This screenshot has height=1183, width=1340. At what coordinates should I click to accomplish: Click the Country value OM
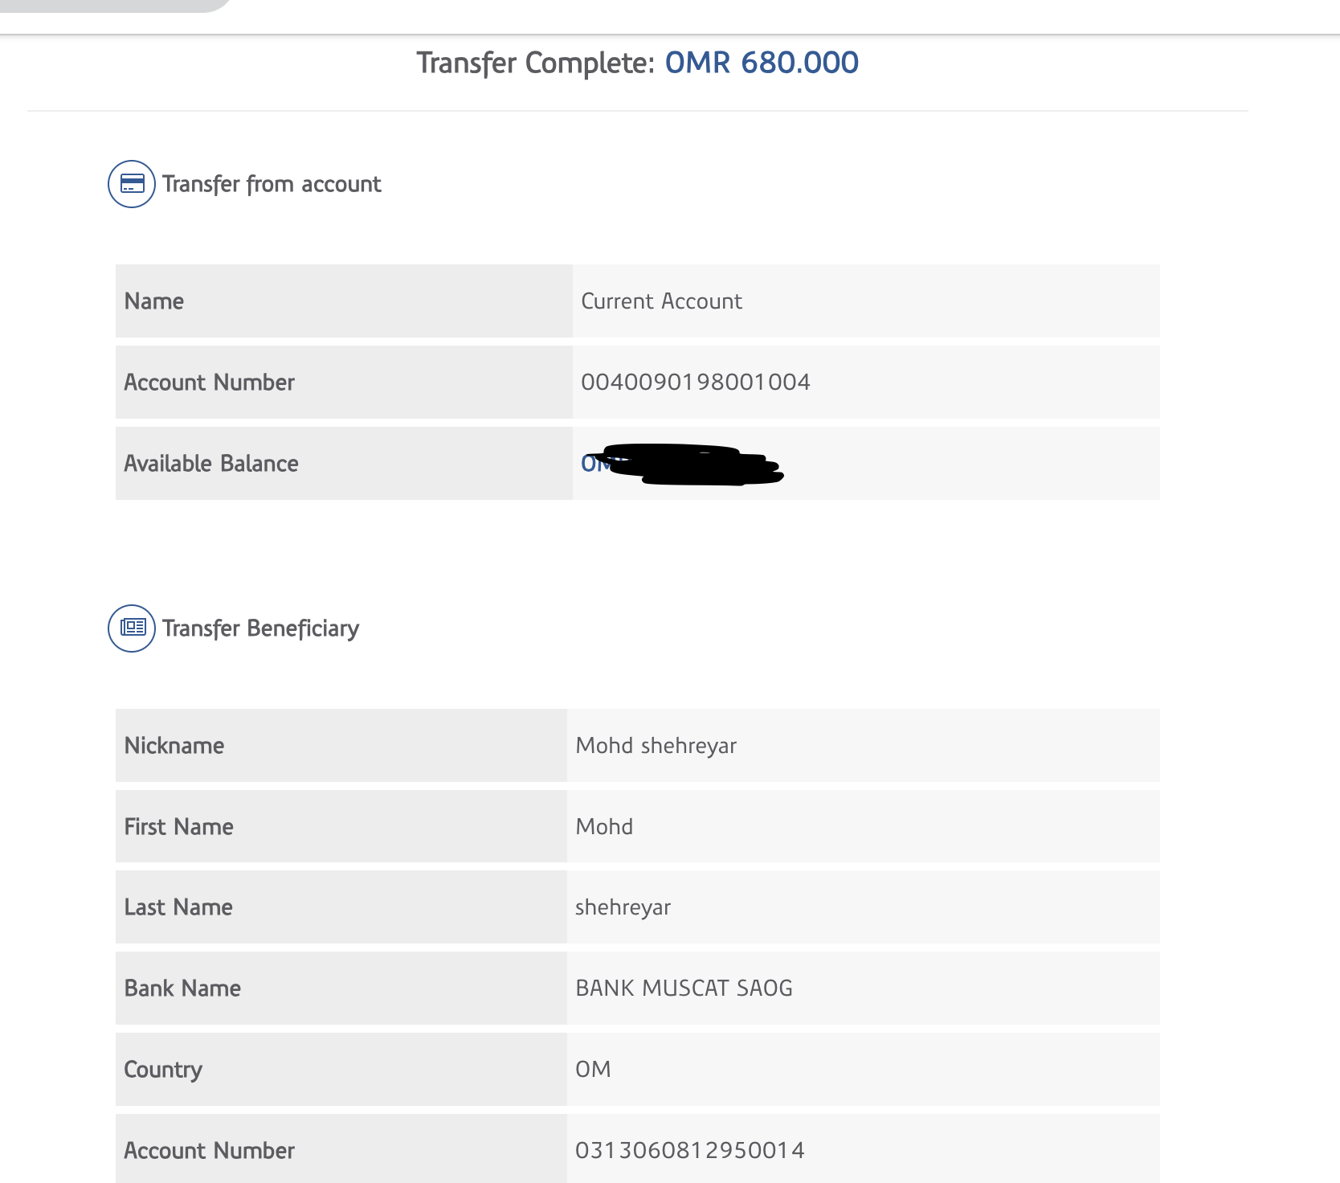click(593, 1070)
